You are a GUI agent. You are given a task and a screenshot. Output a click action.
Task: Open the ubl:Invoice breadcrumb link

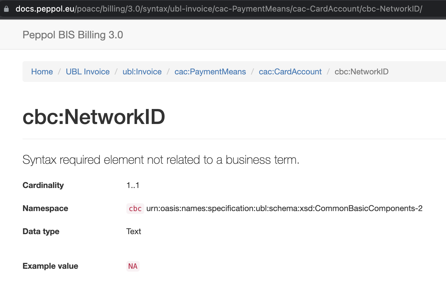click(x=142, y=72)
